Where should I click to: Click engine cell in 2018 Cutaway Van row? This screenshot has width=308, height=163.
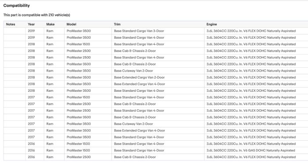click(251, 71)
